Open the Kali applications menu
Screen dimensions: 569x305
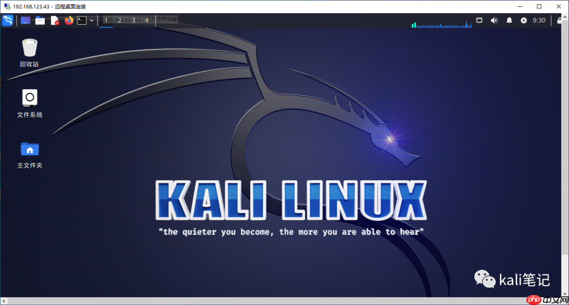click(7, 20)
